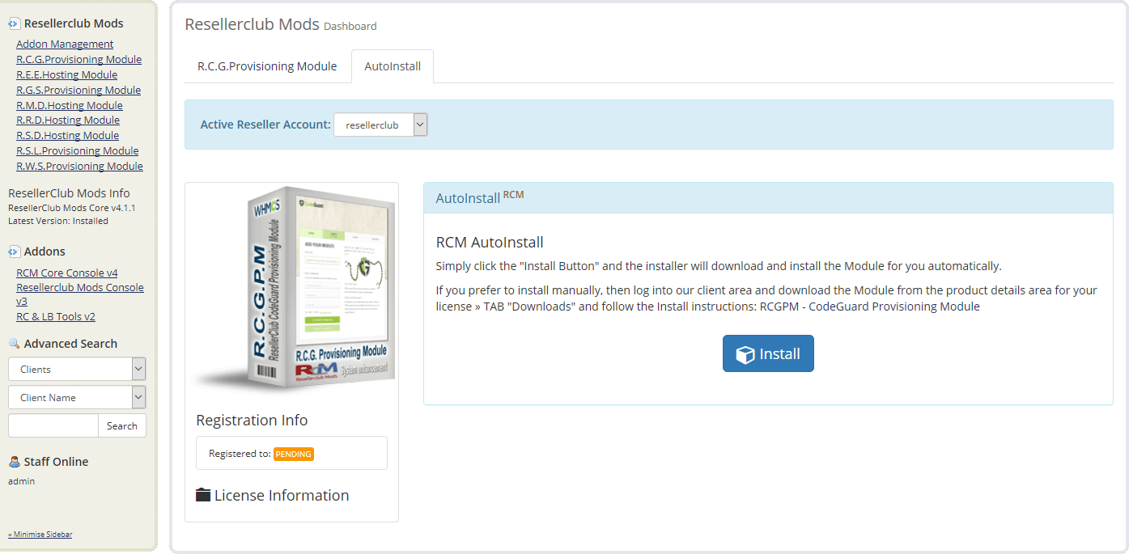Viewport: 1129px width, 554px height.
Task: Click the License Information folder icon
Action: click(x=203, y=495)
